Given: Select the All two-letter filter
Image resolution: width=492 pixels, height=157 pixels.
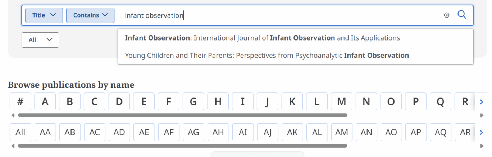Looking at the screenshot, I should click(20, 132).
